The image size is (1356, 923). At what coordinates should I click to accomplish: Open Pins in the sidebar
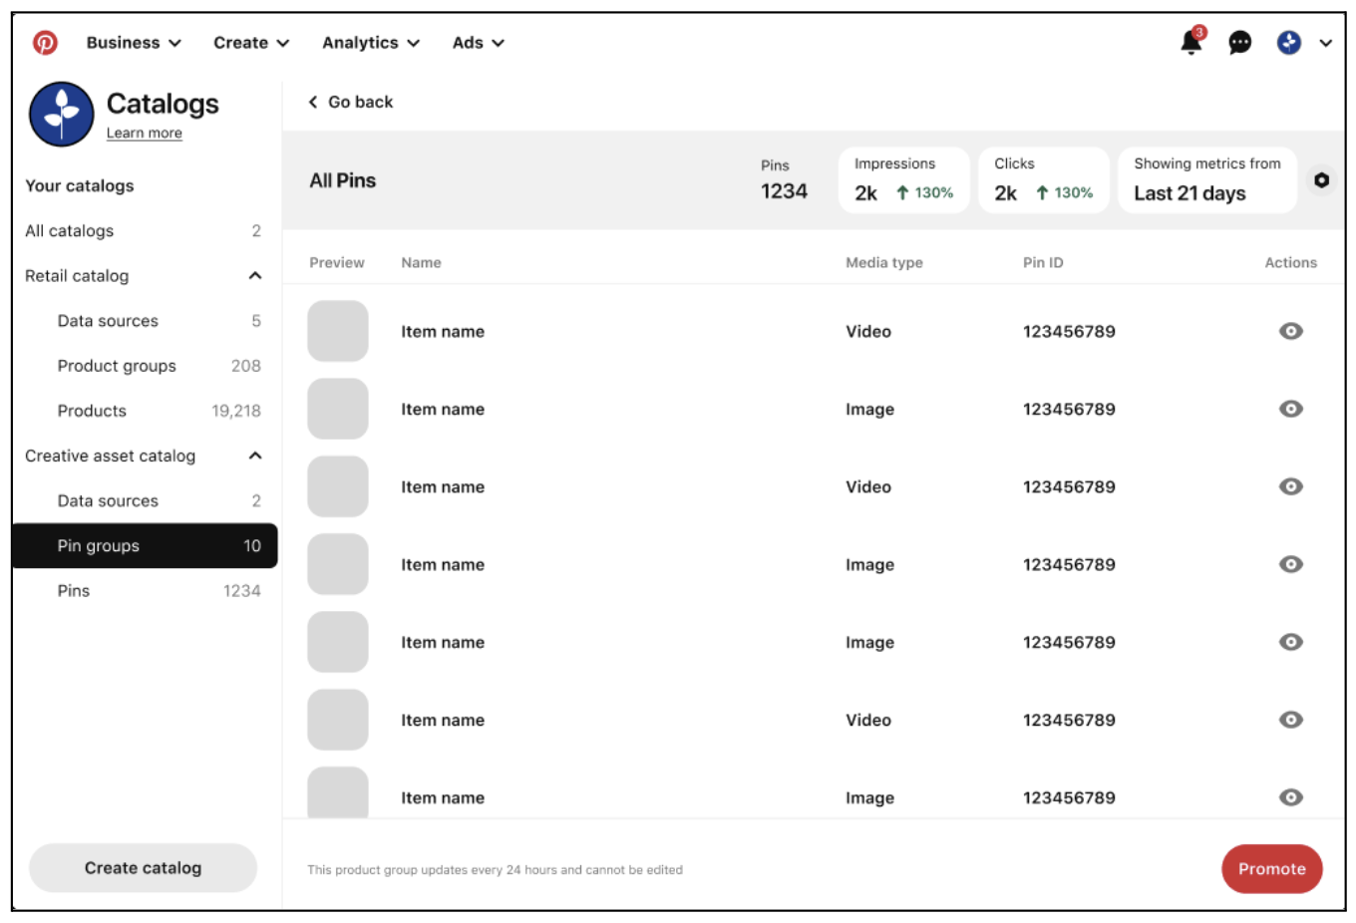point(144,590)
